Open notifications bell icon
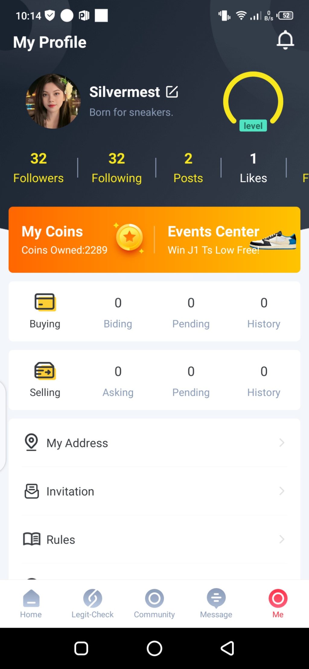 click(285, 40)
